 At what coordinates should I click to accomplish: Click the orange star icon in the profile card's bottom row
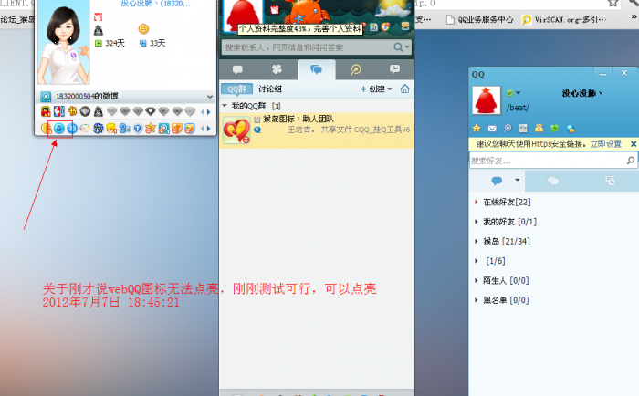(151, 129)
